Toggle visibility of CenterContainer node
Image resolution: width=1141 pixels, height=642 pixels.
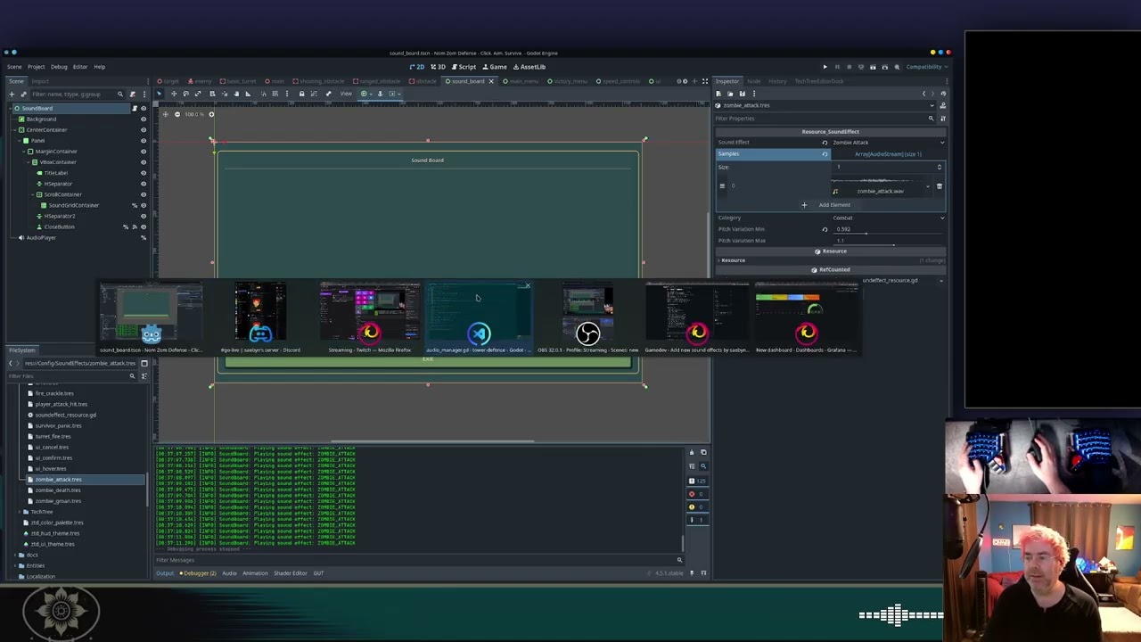144,130
